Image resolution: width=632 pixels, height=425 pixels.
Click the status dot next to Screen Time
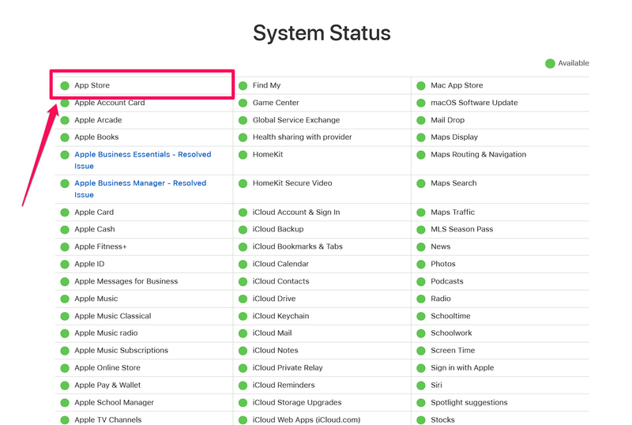pos(421,351)
